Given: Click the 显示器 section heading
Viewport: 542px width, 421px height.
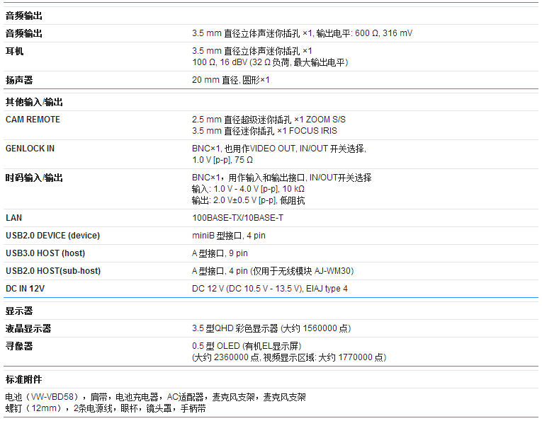Looking at the screenshot, I should pyautogui.click(x=19, y=311).
